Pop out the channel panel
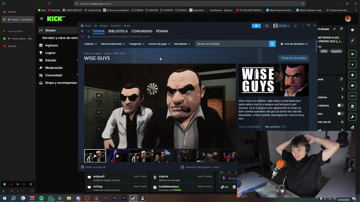Image resolution: width=360 pixels, height=202 pixels. pos(341,79)
